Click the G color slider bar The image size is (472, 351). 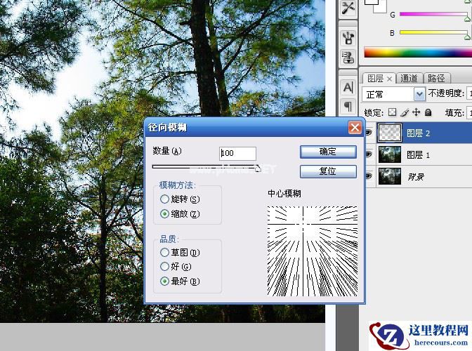[x=434, y=14]
